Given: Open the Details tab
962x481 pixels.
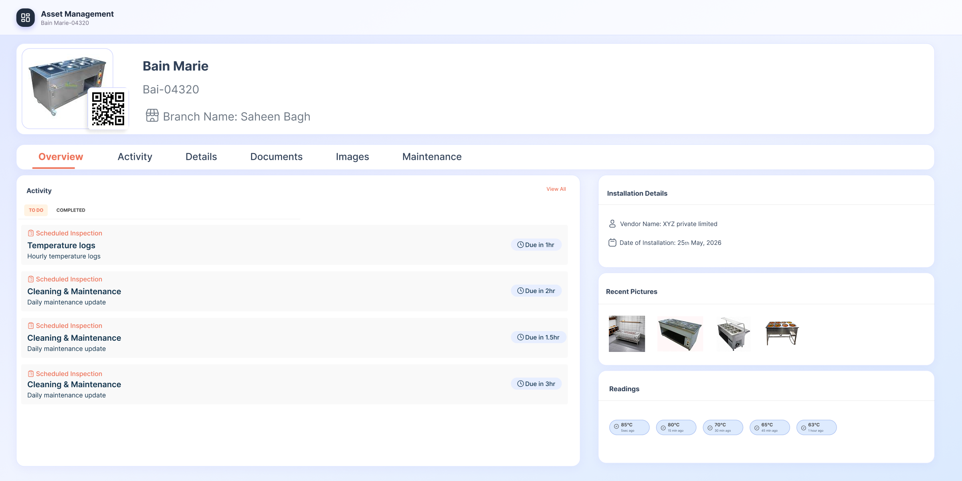Looking at the screenshot, I should pyautogui.click(x=201, y=157).
